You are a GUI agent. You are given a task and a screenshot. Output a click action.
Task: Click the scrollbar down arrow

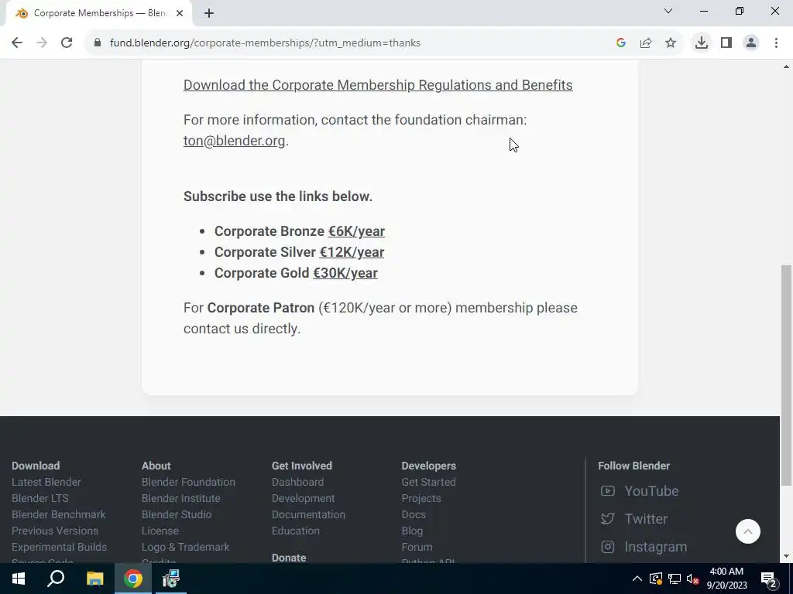786,556
